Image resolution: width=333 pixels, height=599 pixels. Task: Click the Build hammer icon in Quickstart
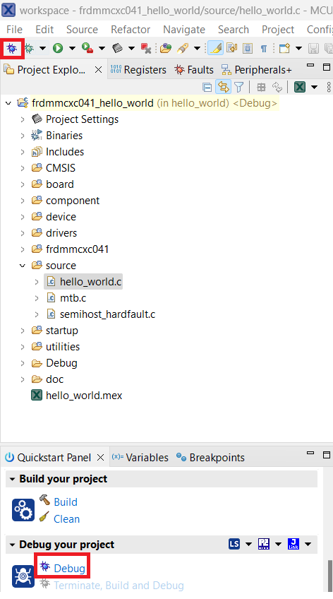(44, 499)
